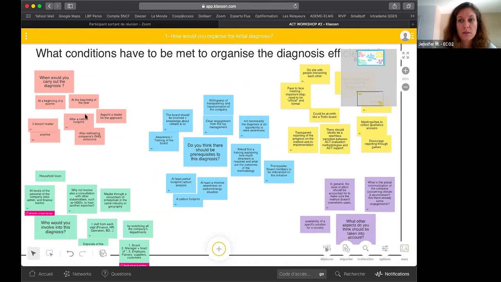
Task: Select the "Household team" green note
Action: [x=50, y=176]
